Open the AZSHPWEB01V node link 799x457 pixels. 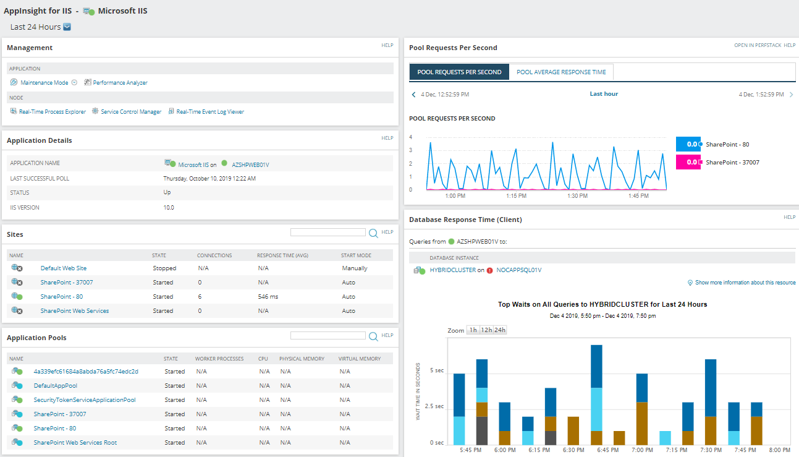[x=250, y=164]
